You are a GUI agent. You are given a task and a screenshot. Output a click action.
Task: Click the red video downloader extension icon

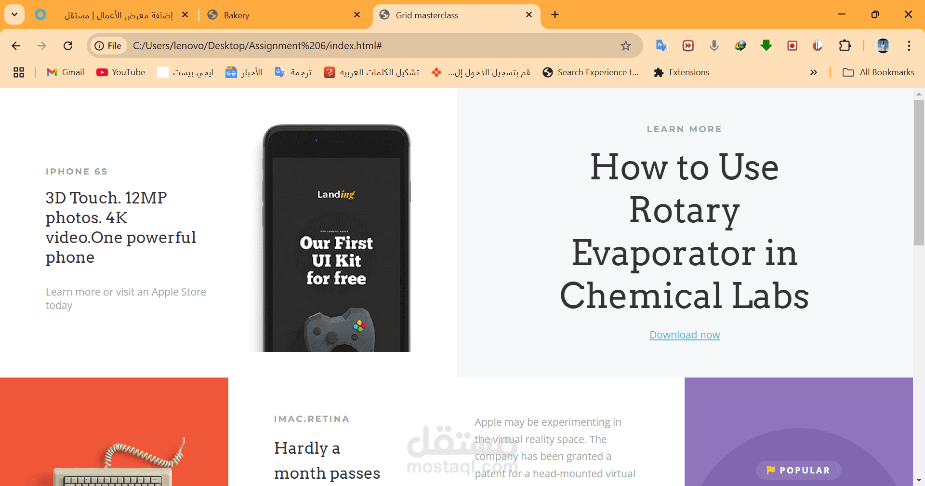(688, 46)
